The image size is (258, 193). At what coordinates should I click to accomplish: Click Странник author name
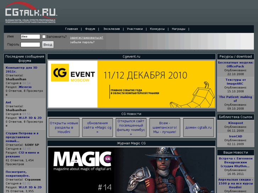point(33,180)
